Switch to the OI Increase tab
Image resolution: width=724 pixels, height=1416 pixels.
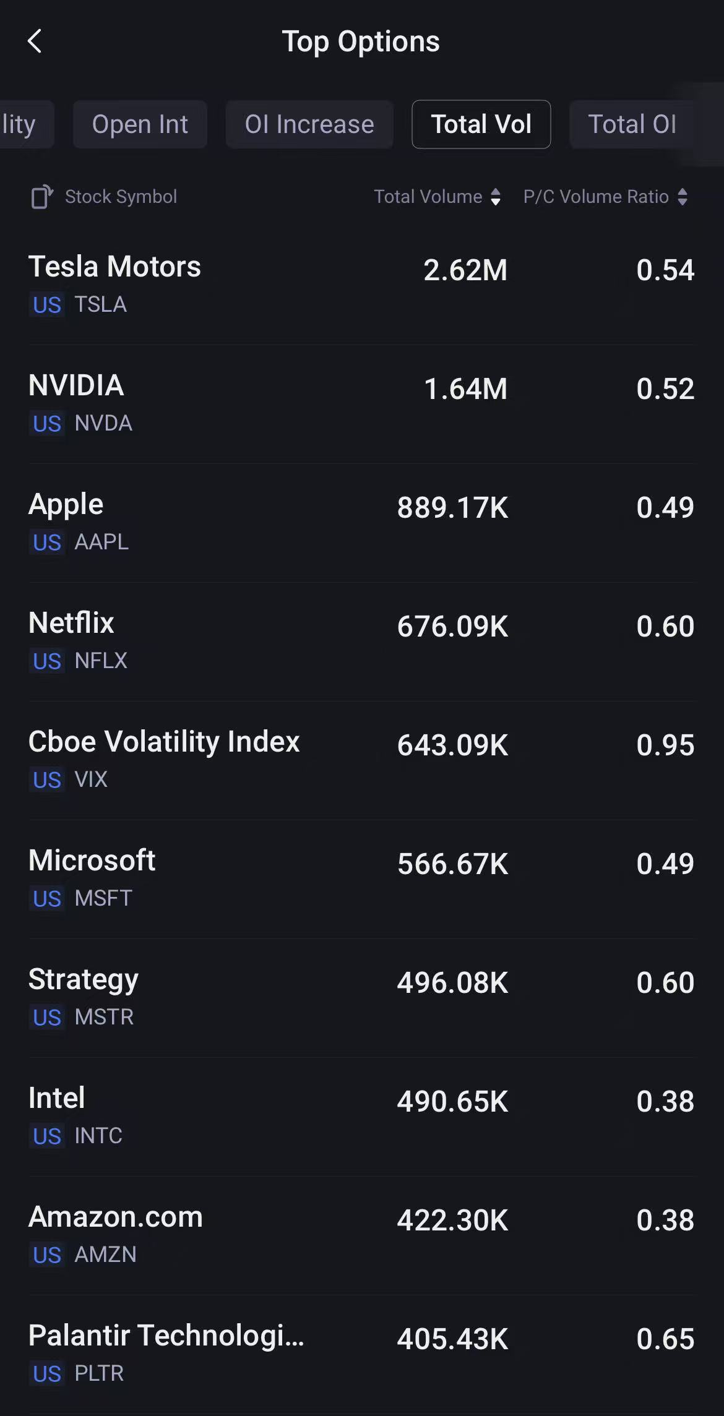309,124
